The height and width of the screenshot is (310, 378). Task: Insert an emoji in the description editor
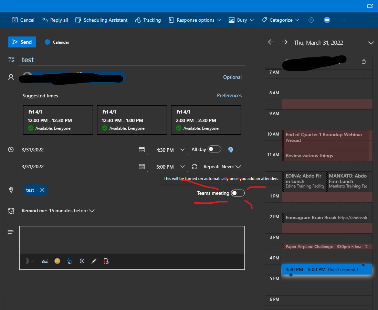(x=57, y=261)
